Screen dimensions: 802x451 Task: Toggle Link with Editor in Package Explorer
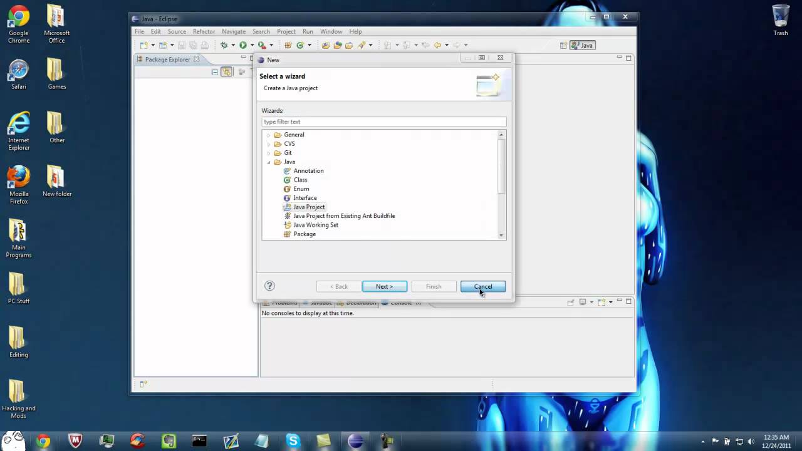(x=227, y=72)
